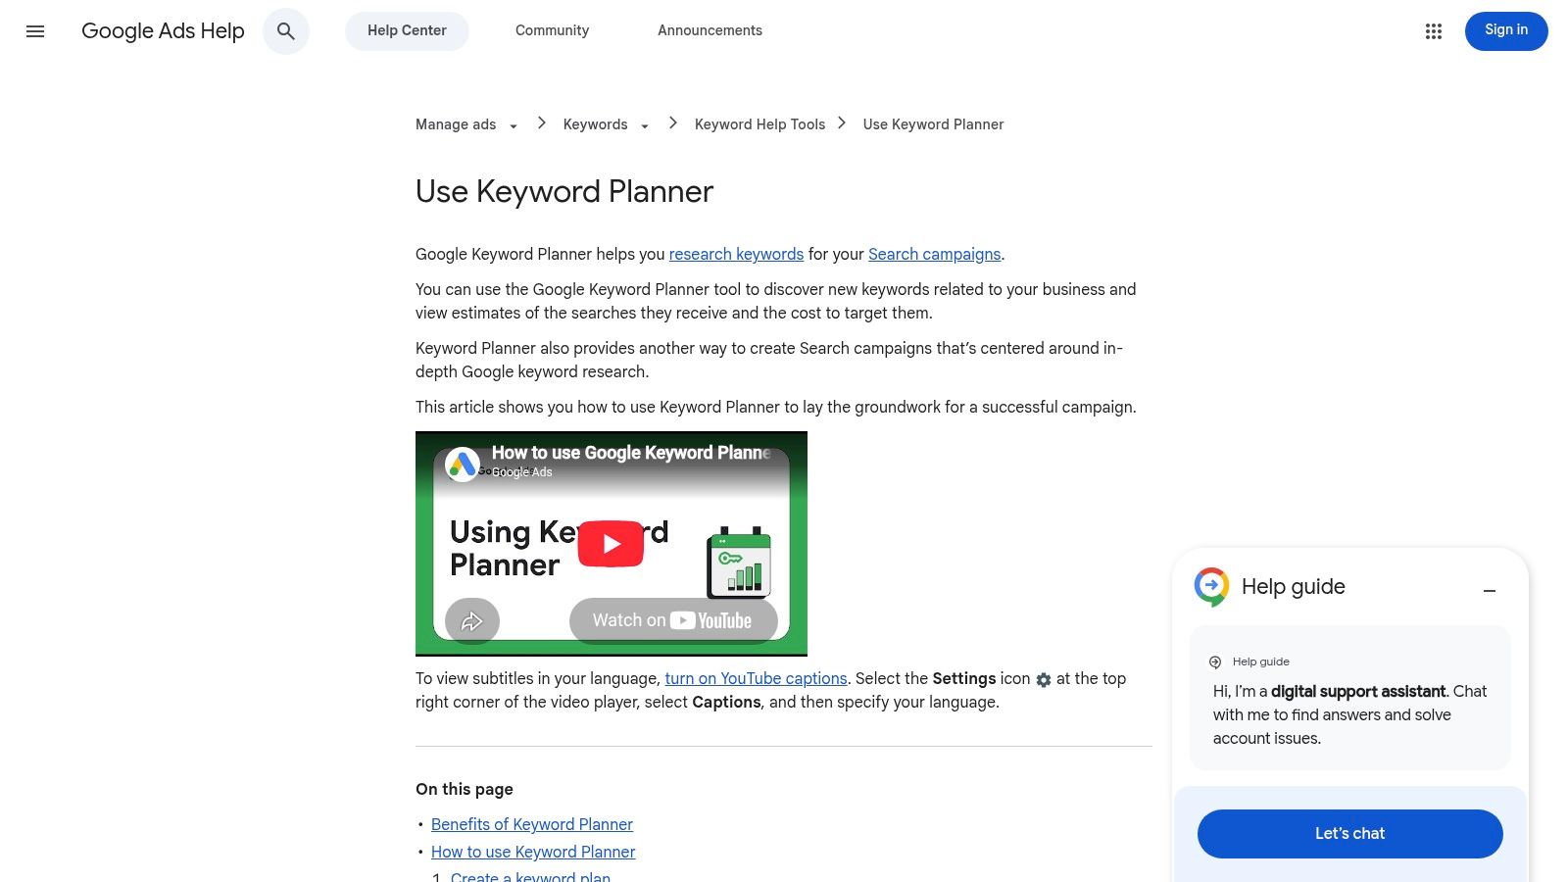
Task: Click the video share arrow icon
Action: [x=472, y=621]
